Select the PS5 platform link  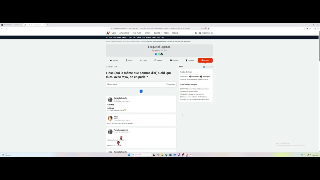(x=110, y=37)
